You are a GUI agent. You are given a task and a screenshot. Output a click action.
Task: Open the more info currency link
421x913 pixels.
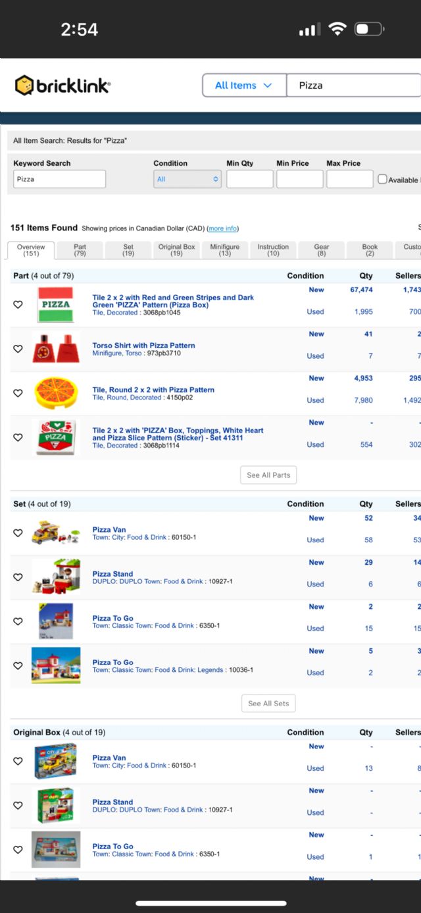coord(222,228)
